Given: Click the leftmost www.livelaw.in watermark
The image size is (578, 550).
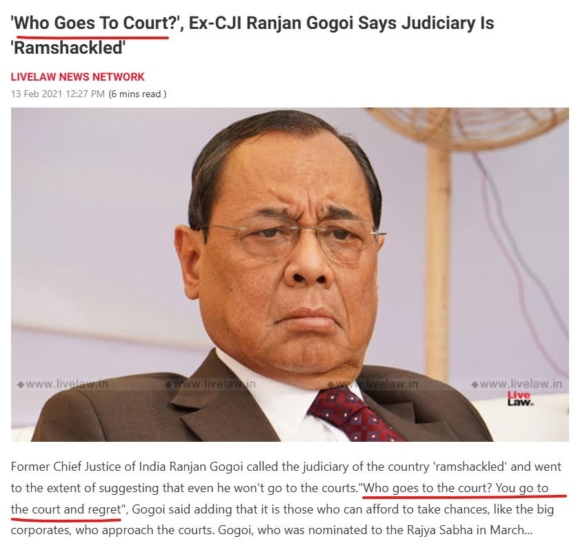Looking at the screenshot, I should [x=63, y=384].
